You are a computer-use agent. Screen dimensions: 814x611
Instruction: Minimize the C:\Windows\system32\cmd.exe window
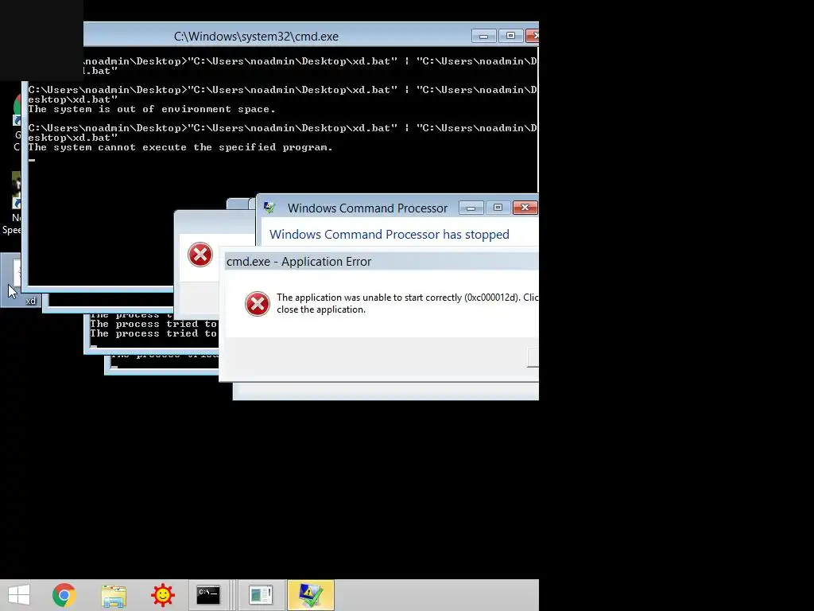tap(484, 36)
